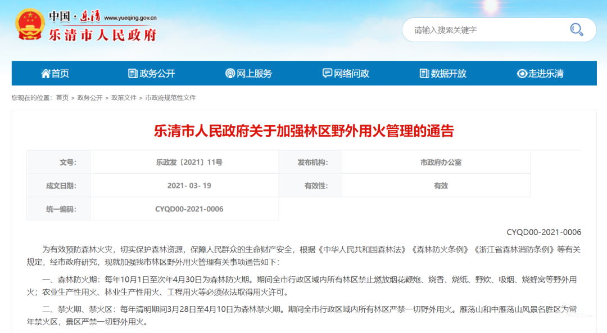Click the 统一编码 label cell

[58, 209]
